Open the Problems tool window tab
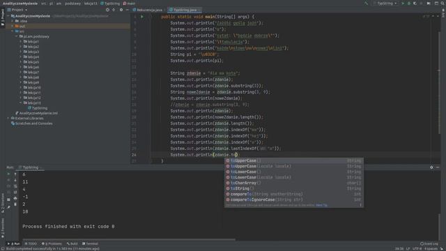The image size is (446, 251). pyautogui.click(x=52, y=244)
